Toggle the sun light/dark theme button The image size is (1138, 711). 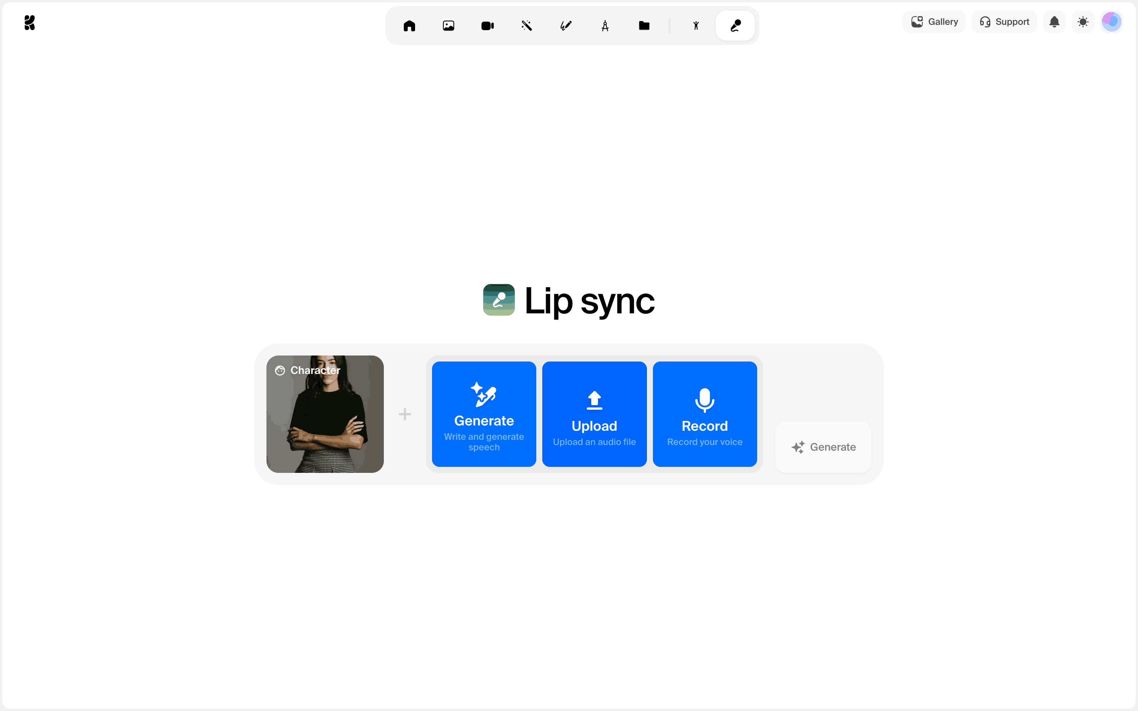click(1083, 22)
